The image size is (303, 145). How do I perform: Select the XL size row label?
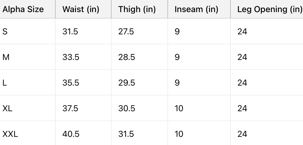point(7,108)
